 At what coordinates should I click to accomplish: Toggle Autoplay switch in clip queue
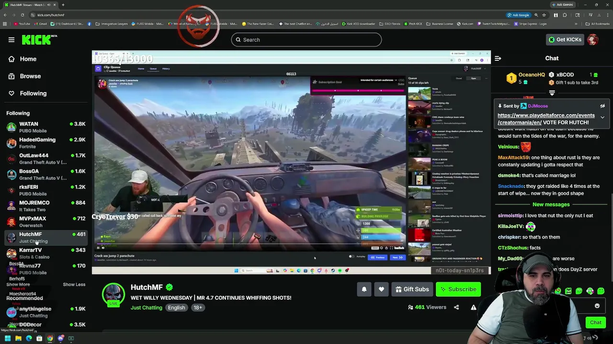click(352, 257)
